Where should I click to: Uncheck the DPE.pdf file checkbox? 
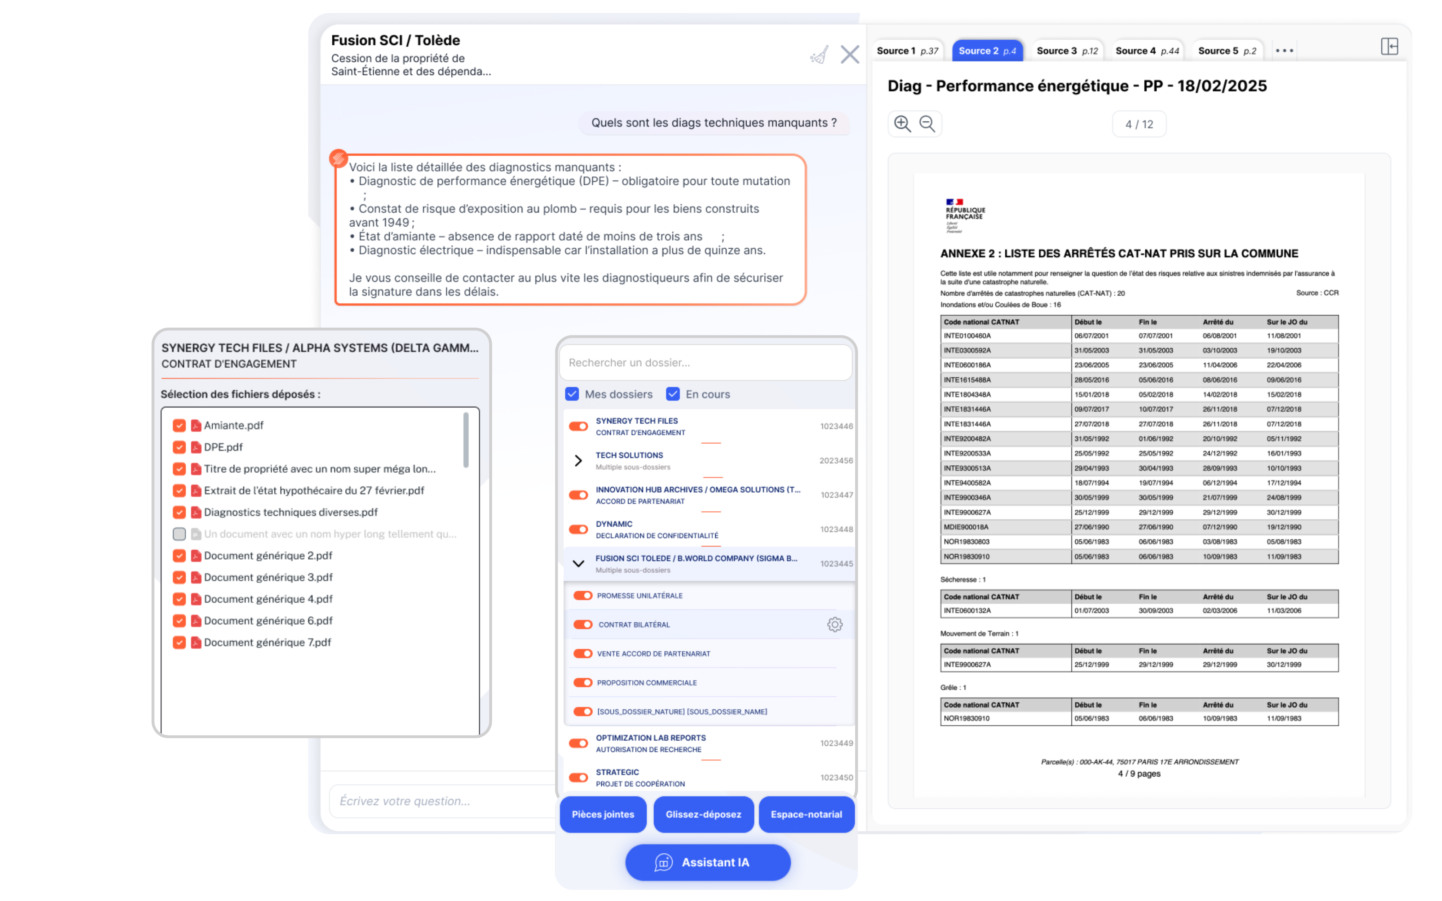coord(179,447)
